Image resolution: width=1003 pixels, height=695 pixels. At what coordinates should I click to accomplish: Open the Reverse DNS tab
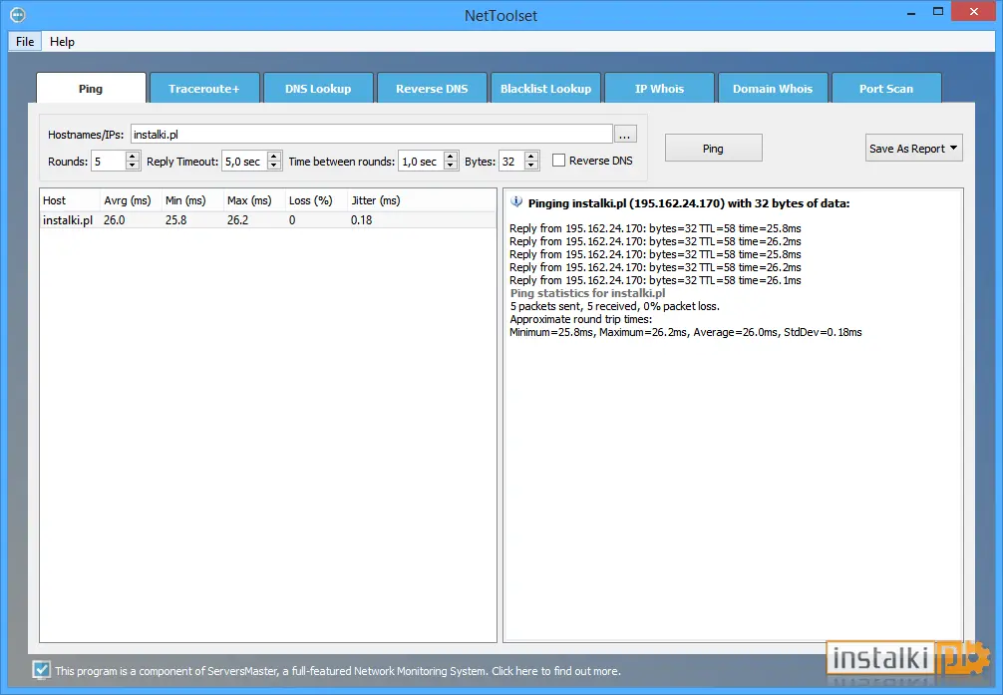tap(432, 89)
